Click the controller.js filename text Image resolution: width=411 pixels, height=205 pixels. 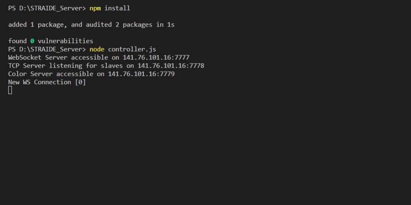pos(132,49)
